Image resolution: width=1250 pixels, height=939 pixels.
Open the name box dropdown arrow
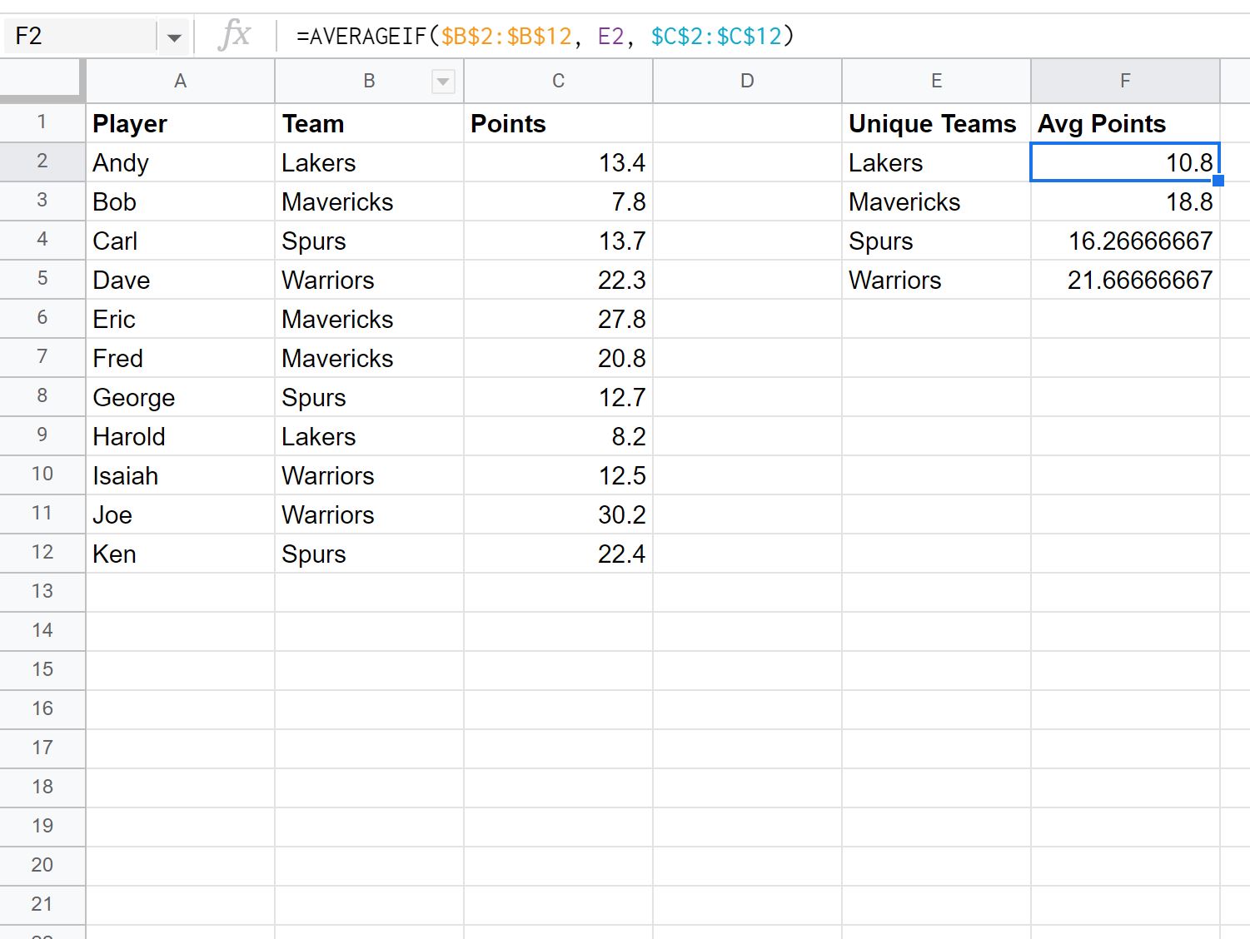[174, 37]
